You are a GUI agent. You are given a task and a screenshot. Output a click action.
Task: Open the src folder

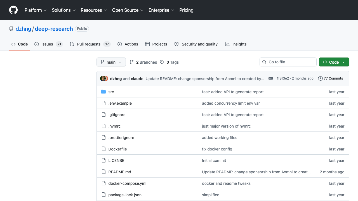111,92
